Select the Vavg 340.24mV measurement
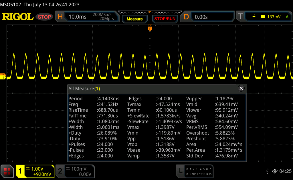The width and height of the screenshot is (293, 180). pyautogui.click(x=212, y=116)
